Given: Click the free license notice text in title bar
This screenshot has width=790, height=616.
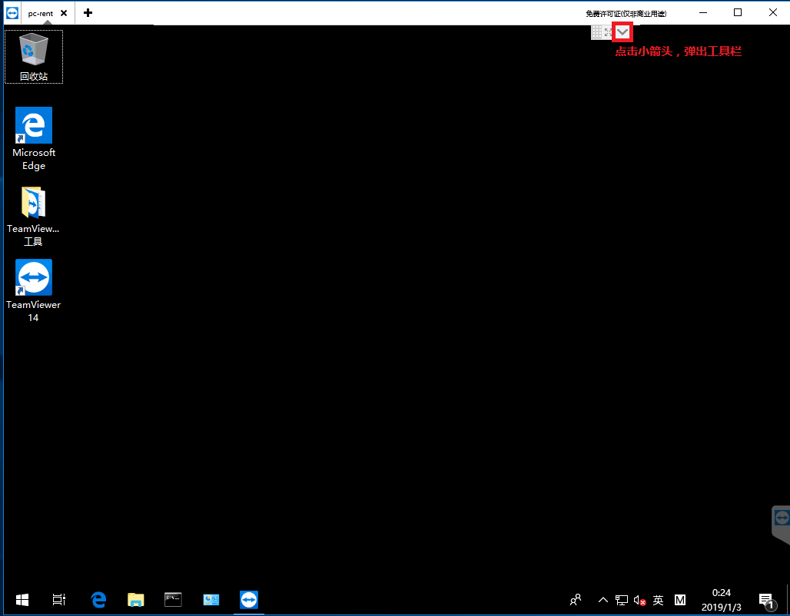Looking at the screenshot, I should click(626, 14).
